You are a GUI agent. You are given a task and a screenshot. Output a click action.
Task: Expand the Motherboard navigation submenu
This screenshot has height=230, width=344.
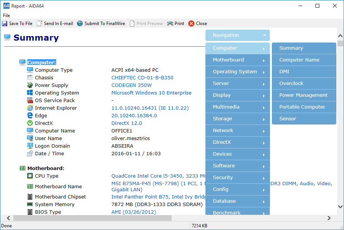click(x=237, y=60)
